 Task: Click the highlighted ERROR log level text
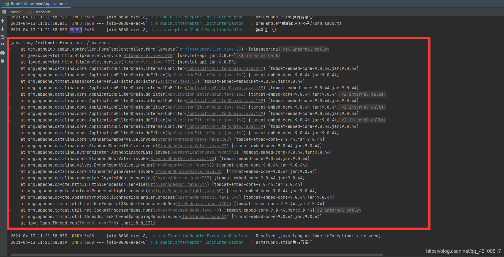pyautogui.click(x=76, y=30)
